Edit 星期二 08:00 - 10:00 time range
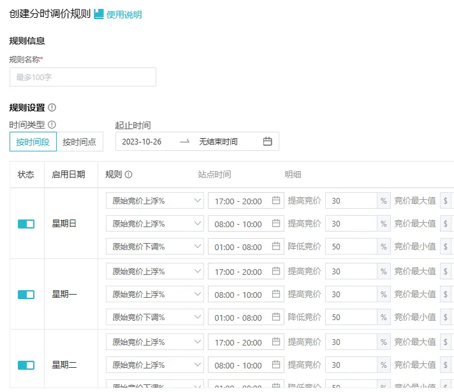 tap(246, 365)
